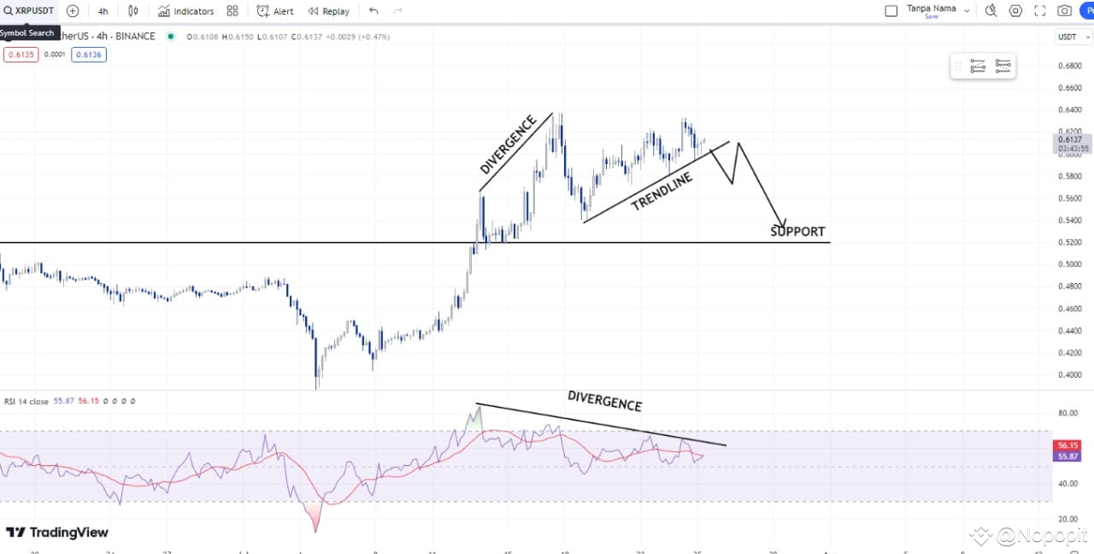Activate bar Replay mode
1094x554 pixels.
click(x=329, y=11)
